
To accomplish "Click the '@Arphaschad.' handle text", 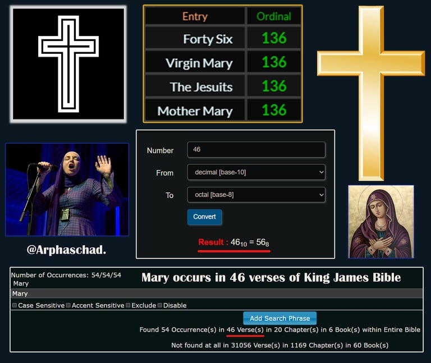I will coord(66,250).
